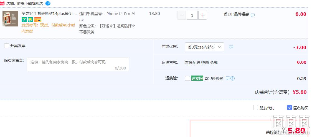Click the Tmall logo beside store name
The image size is (312, 137).
click(x=2, y=3)
